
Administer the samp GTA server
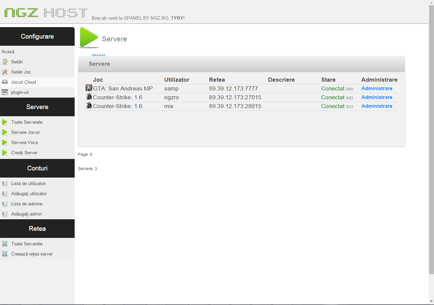(377, 88)
